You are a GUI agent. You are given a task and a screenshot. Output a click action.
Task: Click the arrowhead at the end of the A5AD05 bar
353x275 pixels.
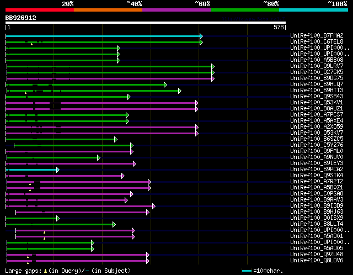point(93,249)
